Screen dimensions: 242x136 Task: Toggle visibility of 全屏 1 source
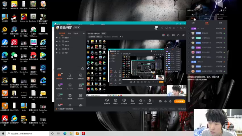(x=57, y=41)
